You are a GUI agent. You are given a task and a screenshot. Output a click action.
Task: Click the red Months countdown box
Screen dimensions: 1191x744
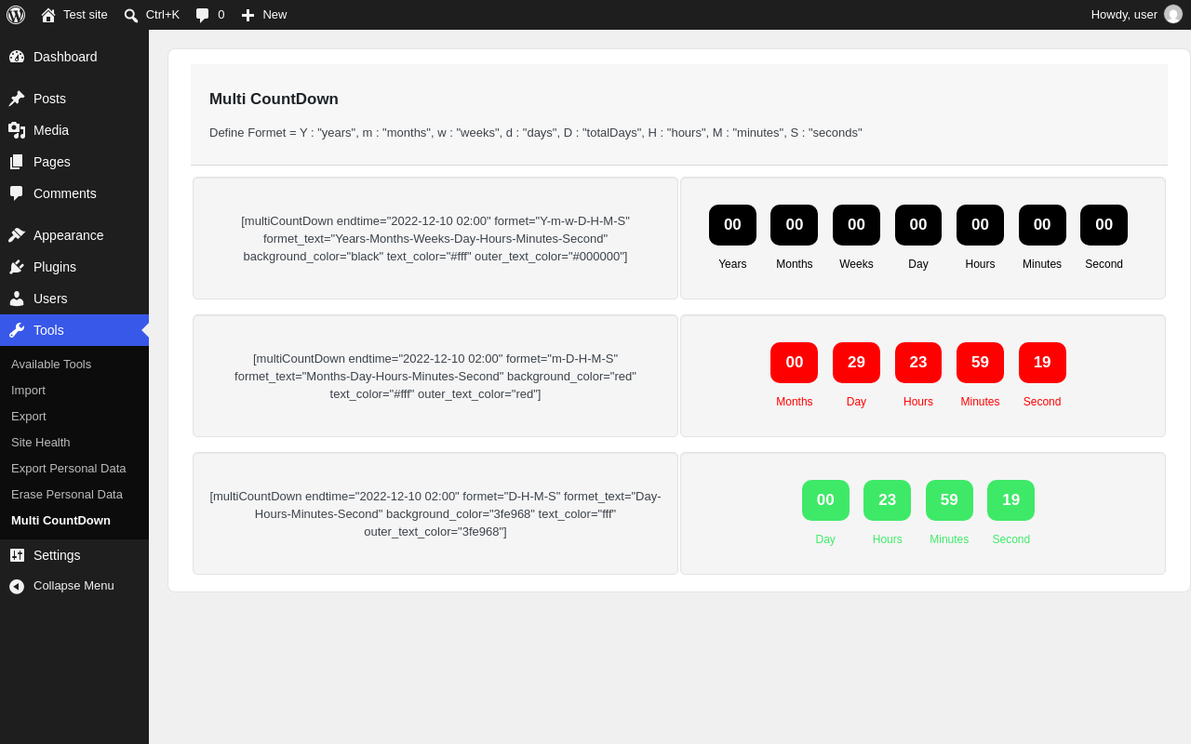[x=795, y=363]
